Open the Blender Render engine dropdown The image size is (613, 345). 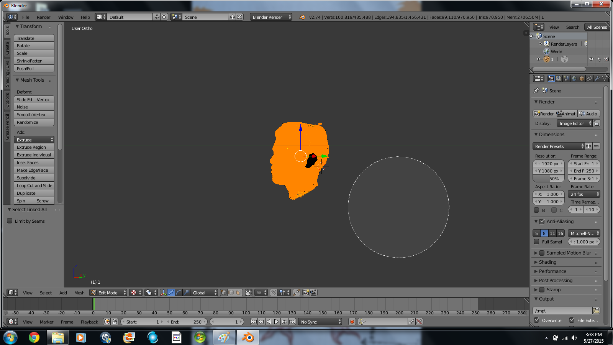pos(271,17)
